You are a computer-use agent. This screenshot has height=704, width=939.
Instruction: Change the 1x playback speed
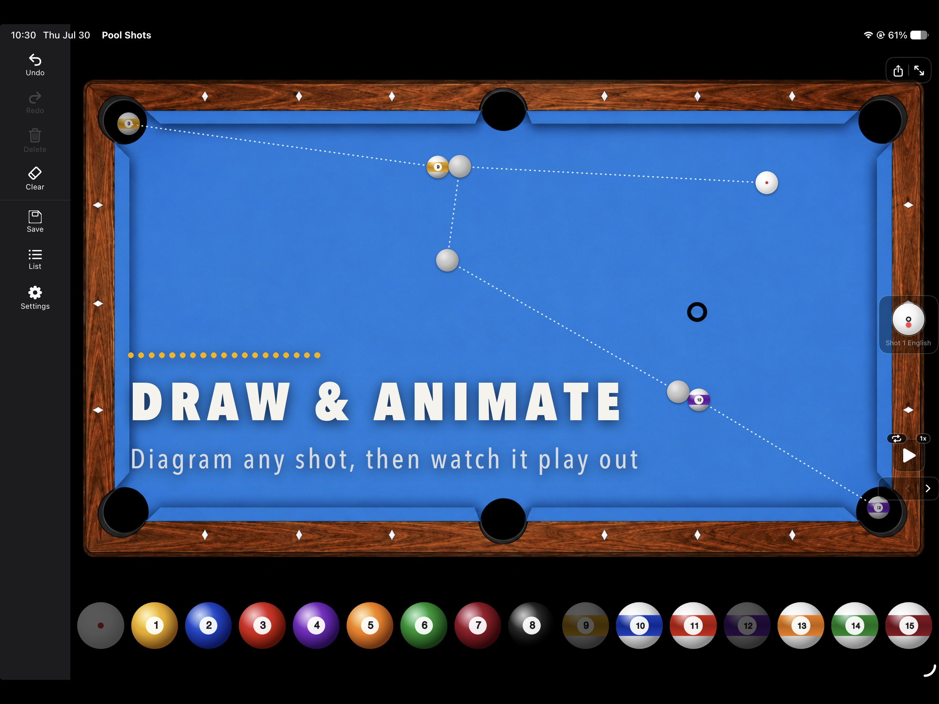923,438
